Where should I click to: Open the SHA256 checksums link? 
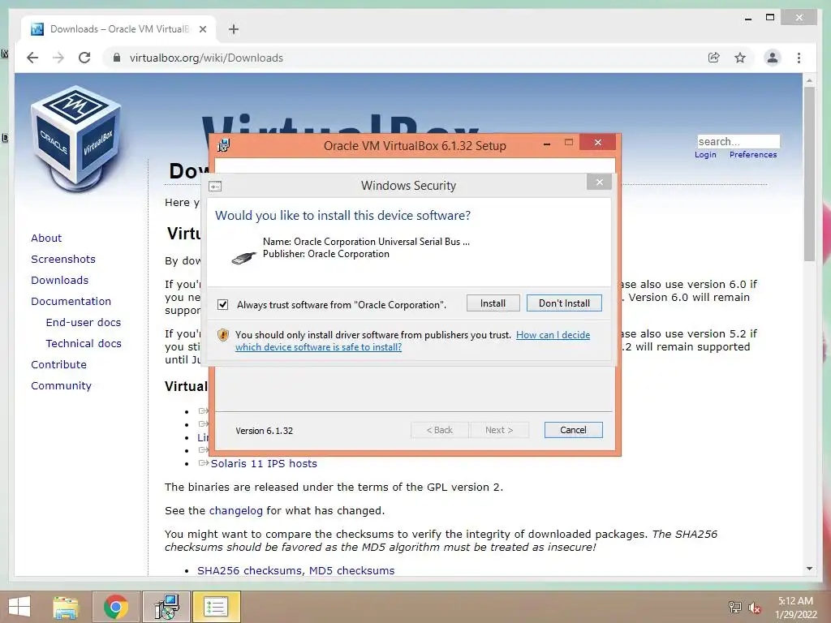pos(250,570)
